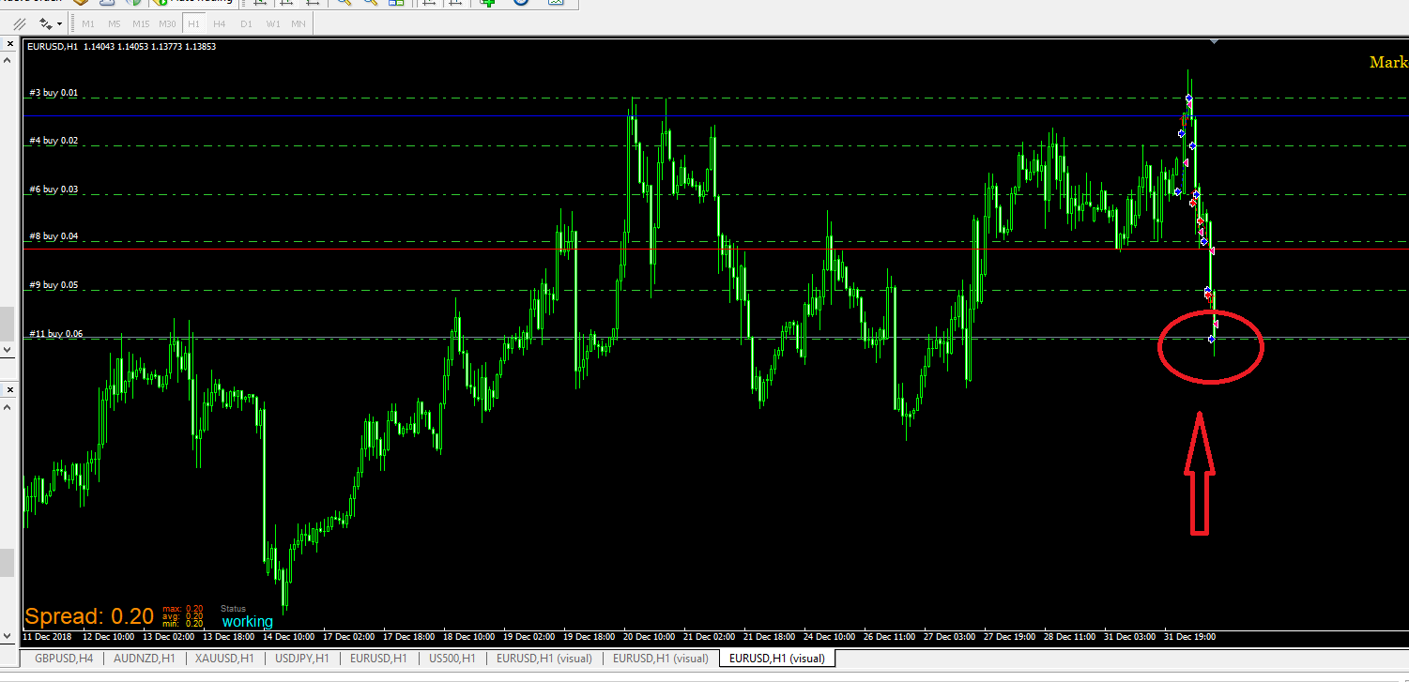1409x682 pixels.
Task: Select the #6 buy 0.03 order line label
Action: click(x=54, y=189)
